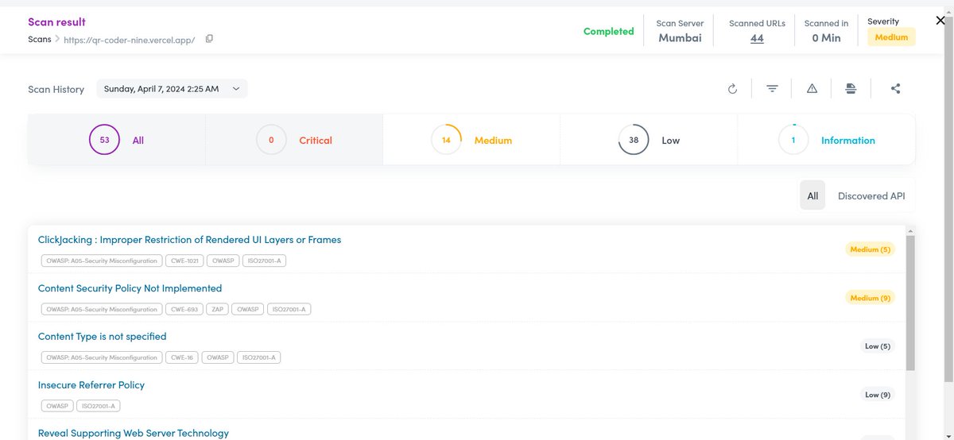Click the warning triangle icon
This screenshot has width=954, height=440.
click(812, 89)
